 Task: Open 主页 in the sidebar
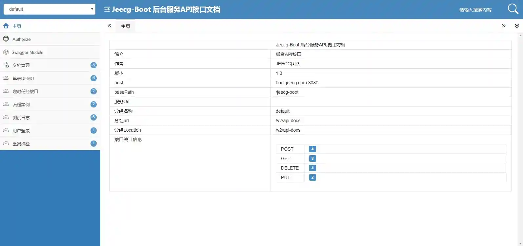[50, 26]
